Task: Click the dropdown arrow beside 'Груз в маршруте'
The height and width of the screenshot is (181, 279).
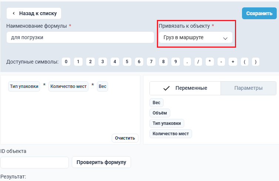Action: click(x=225, y=38)
